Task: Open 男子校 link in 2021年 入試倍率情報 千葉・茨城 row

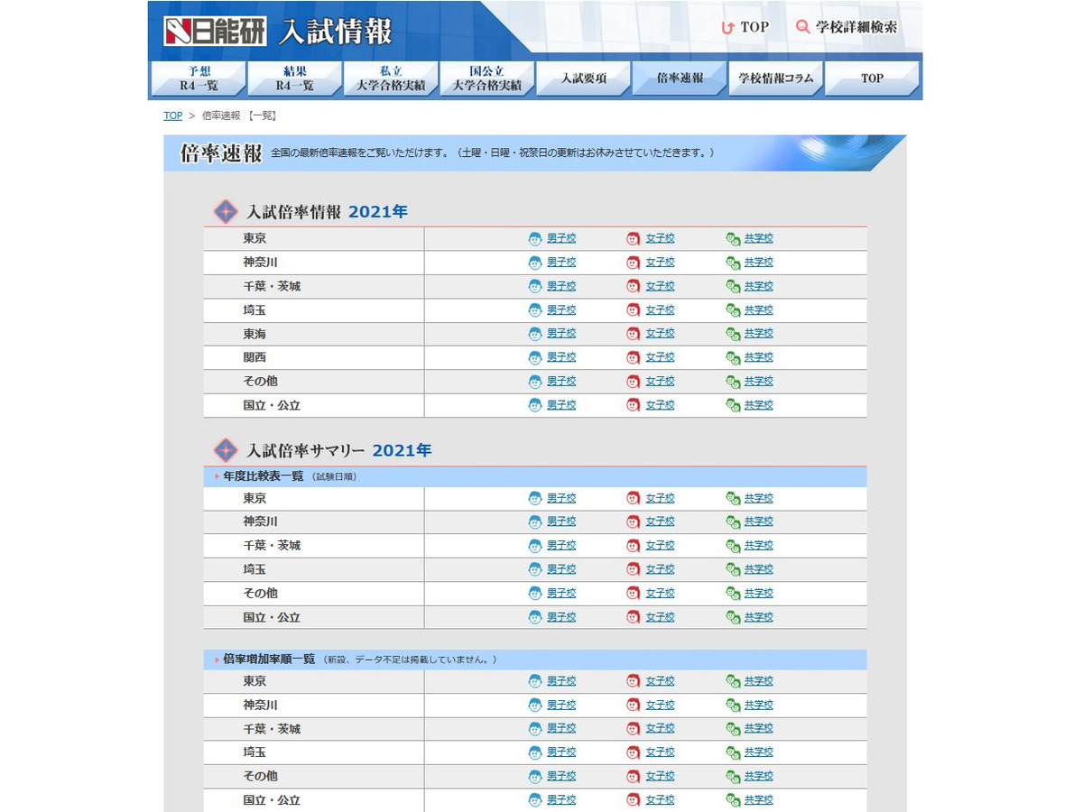Action: pos(561,286)
